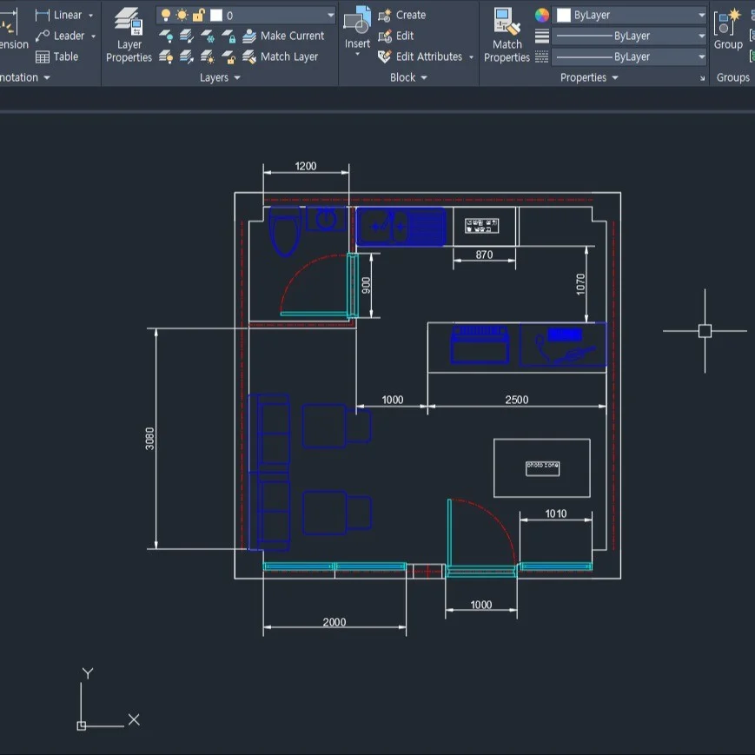Open the layer 0 dropdown list
755x755 pixels.
[331, 16]
